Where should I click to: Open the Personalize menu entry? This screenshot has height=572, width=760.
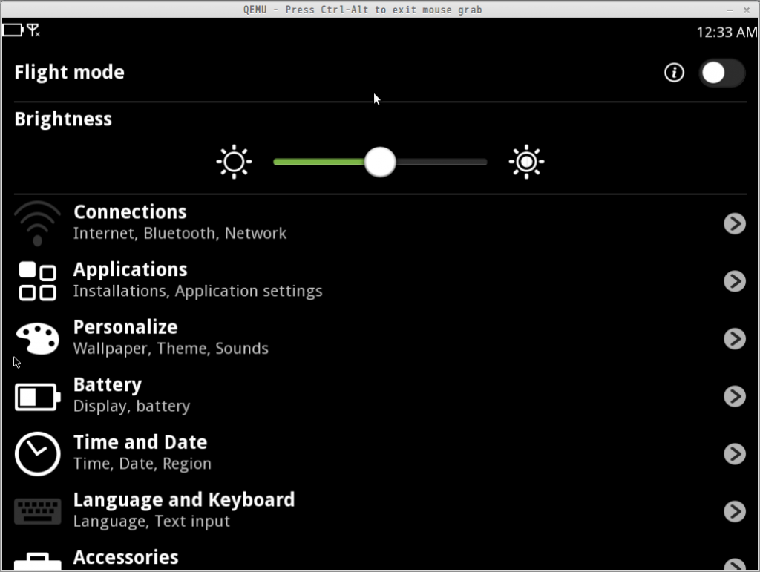(x=380, y=338)
